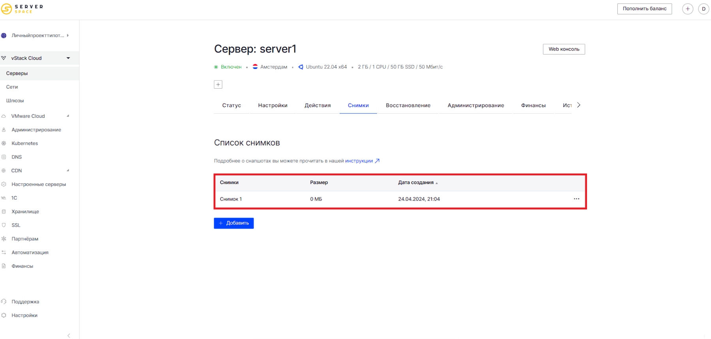Show more tabs with right chevron

point(579,105)
